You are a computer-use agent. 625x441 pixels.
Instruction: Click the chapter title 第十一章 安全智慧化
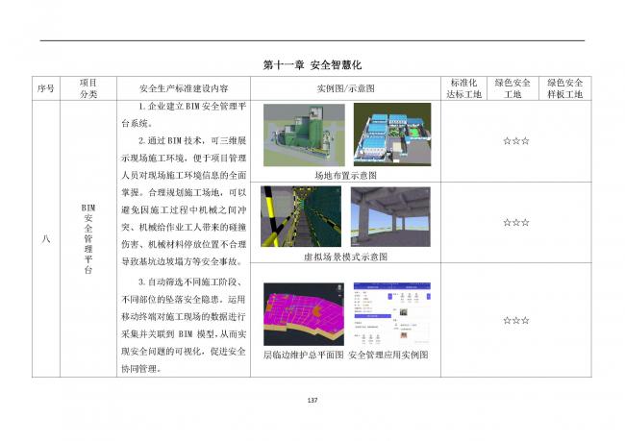[x=312, y=64]
